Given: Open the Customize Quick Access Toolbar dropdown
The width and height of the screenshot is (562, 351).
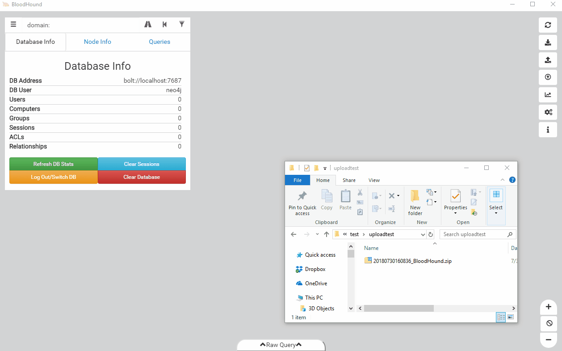Looking at the screenshot, I should 325,169.
